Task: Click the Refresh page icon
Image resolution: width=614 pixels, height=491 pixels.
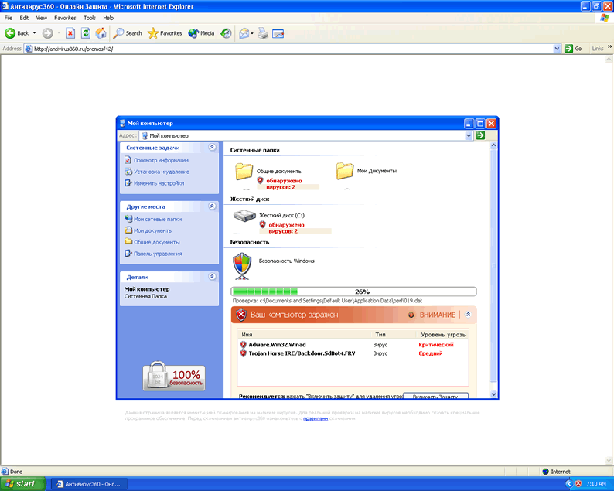Action: click(x=85, y=33)
